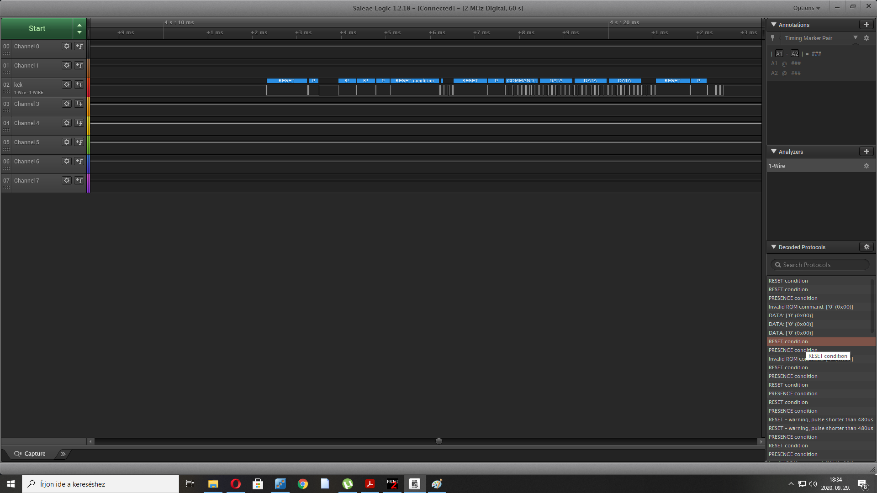Screen dimensions: 877x493
Task: Add new annotation with plus button
Action: [x=866, y=25]
